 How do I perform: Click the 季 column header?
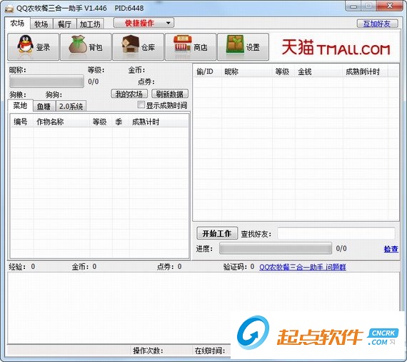[x=121, y=122]
